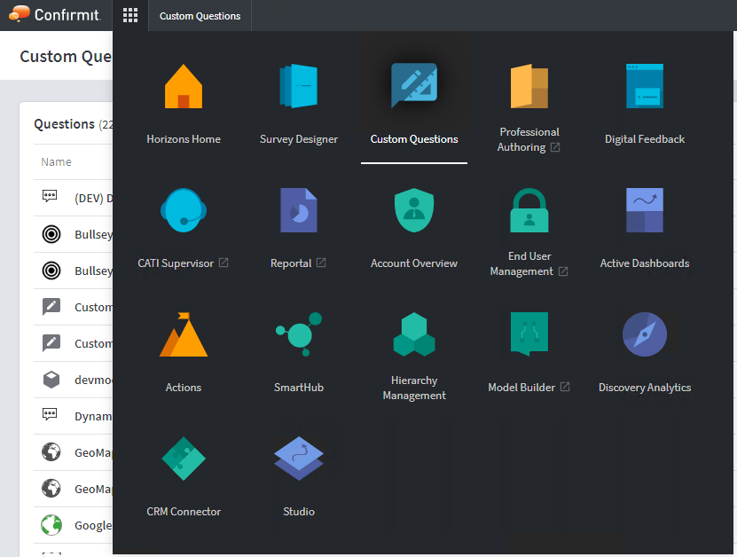737x557 pixels.
Task: Launch SmartHub molecule icon
Action: click(299, 334)
